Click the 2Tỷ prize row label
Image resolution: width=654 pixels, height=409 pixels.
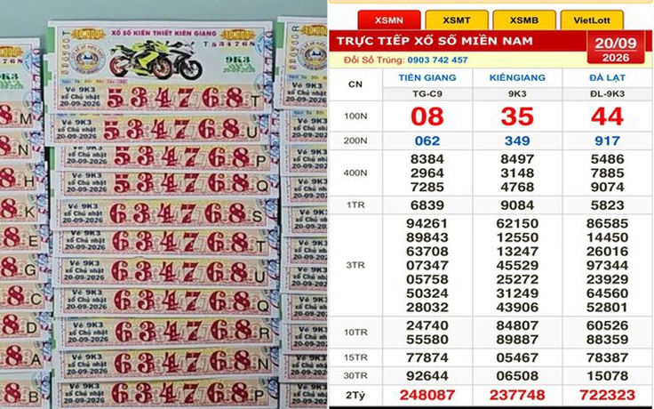tap(355, 396)
